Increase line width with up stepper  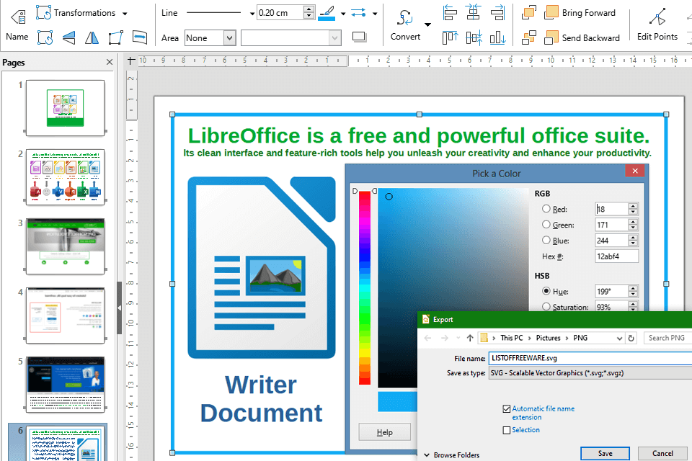click(309, 9)
